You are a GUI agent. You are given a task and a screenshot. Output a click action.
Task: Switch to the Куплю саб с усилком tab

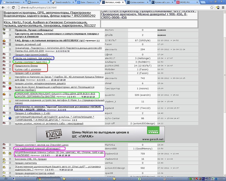tap(162, 2)
